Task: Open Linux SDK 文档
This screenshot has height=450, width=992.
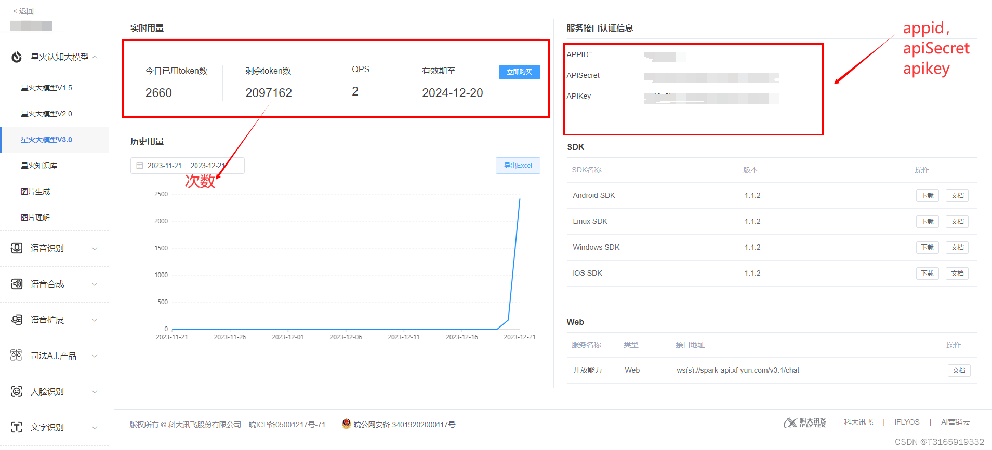Action: (x=957, y=222)
